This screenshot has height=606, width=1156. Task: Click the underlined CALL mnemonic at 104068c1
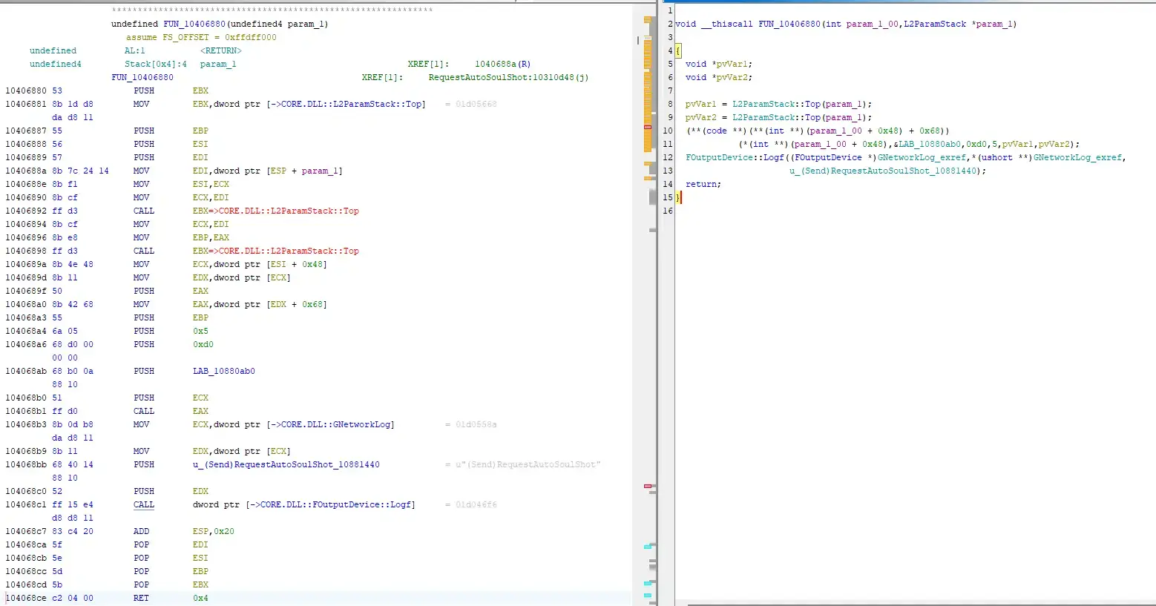click(144, 504)
